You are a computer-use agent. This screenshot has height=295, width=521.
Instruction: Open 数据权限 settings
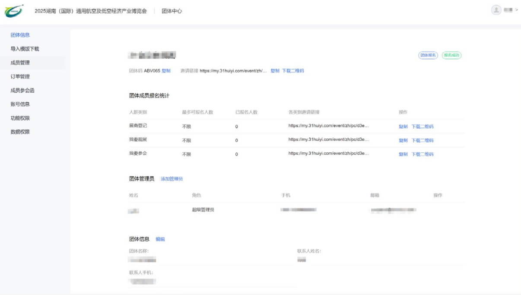coord(20,132)
